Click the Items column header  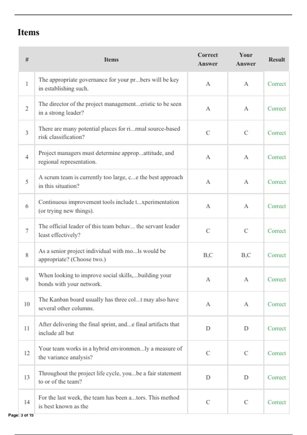[x=111, y=60]
